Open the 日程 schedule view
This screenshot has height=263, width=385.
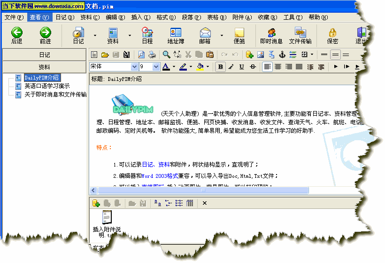pyautogui.click(x=147, y=35)
